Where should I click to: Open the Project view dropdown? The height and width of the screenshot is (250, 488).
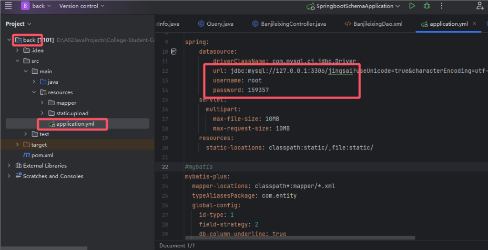pos(19,24)
